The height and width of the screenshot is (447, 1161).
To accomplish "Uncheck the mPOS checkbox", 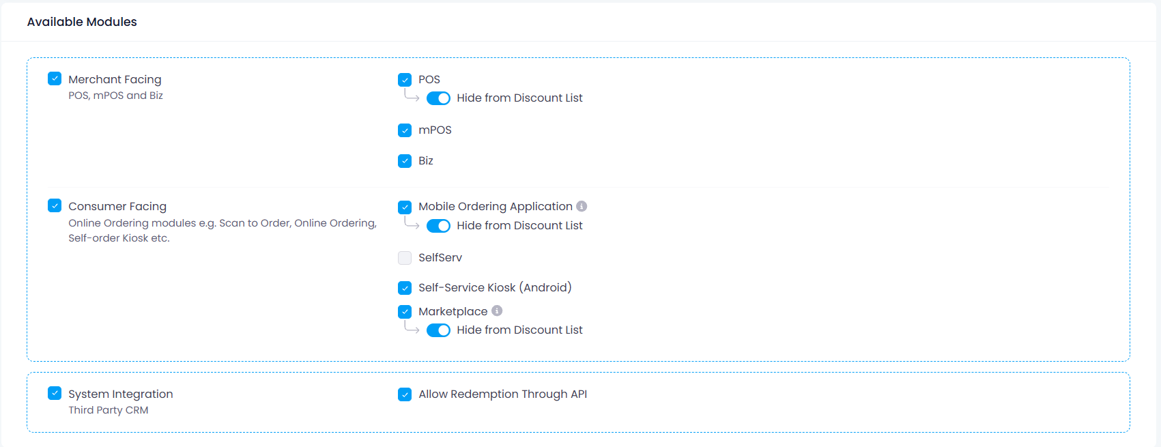I will point(405,130).
